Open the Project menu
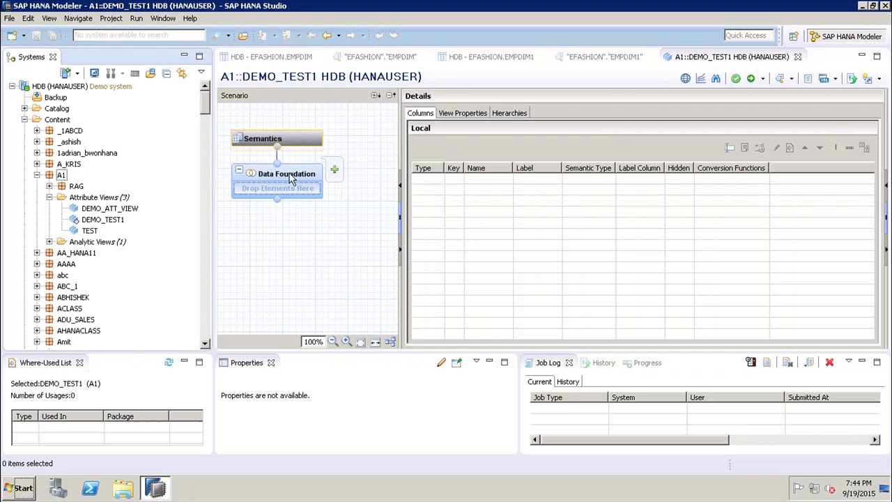The height and width of the screenshot is (502, 892). 111,18
